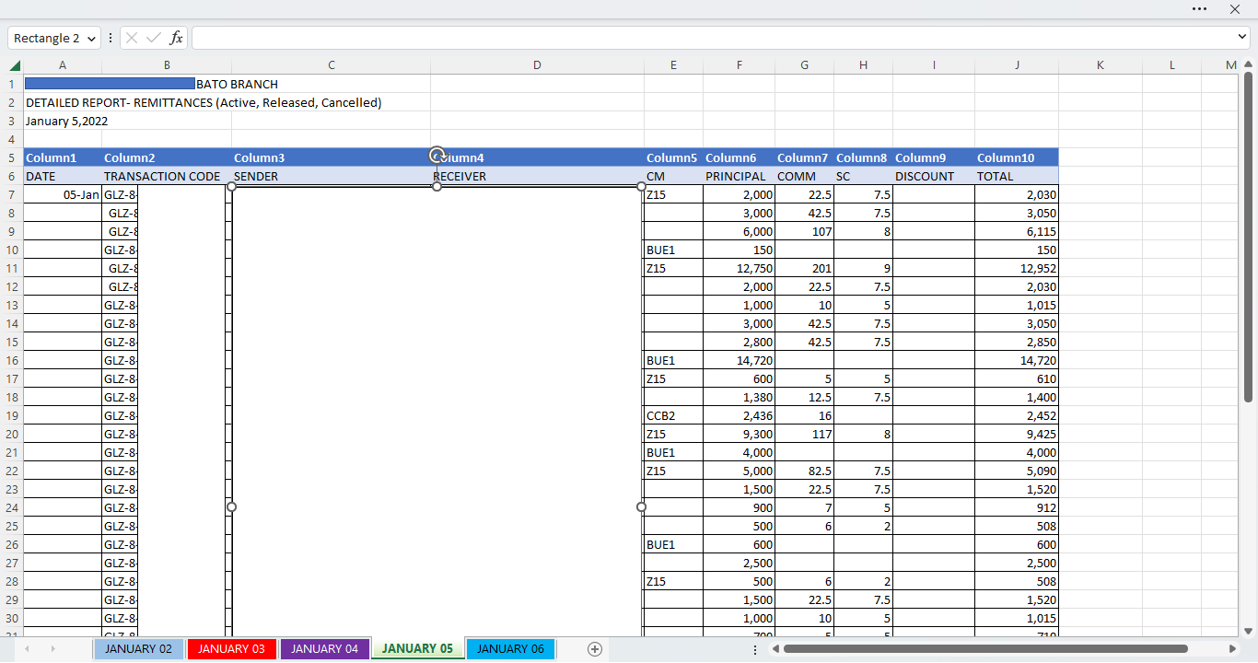Select the Column1 table header cell
This screenshot has height=663, width=1258.
(63, 157)
